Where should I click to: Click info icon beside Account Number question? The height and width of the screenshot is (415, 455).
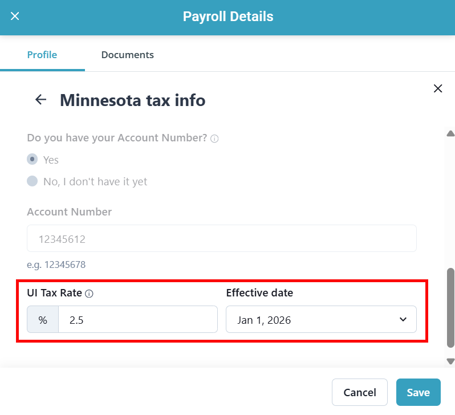214,139
